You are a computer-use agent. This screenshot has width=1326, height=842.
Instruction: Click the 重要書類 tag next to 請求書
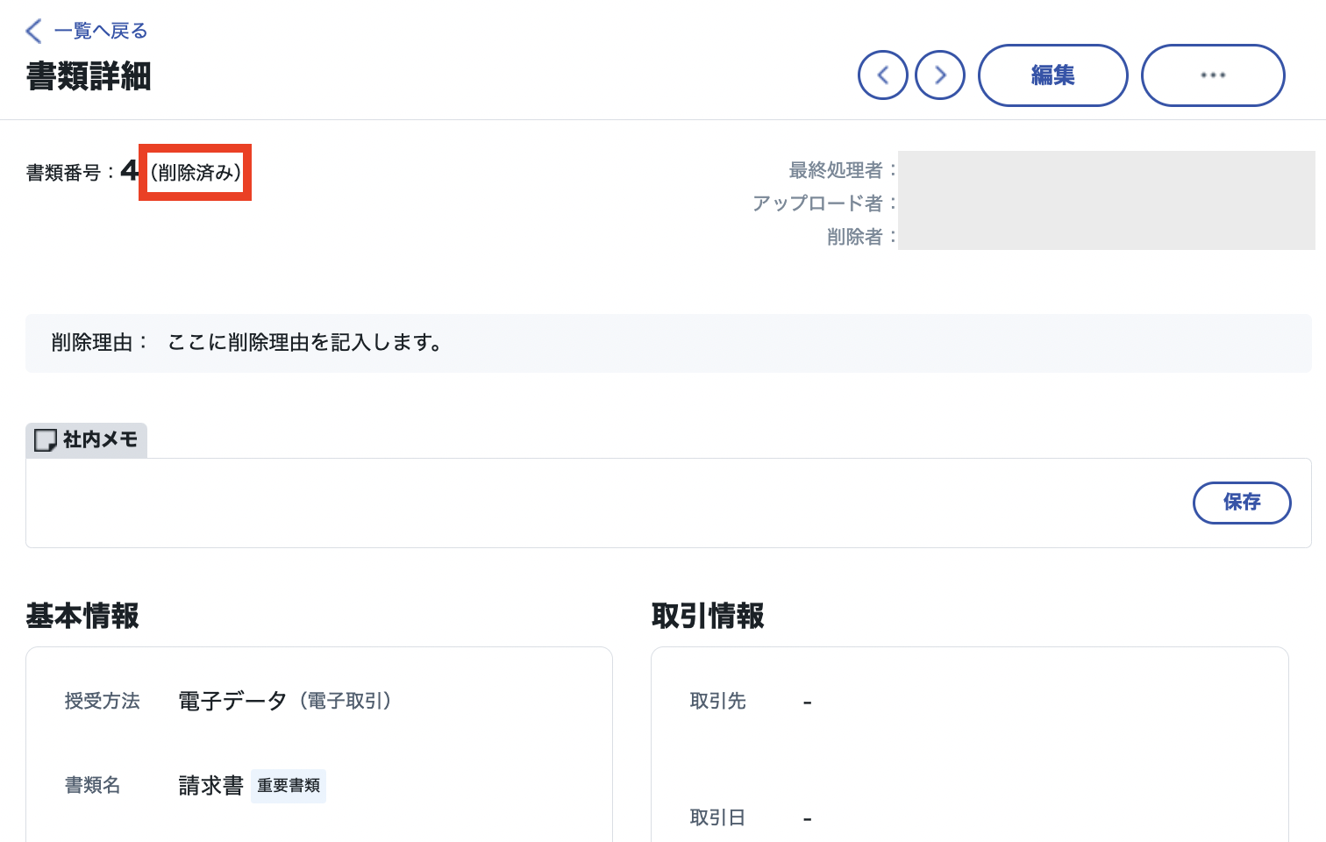click(289, 786)
